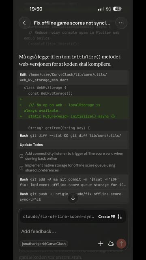Send feedback with the red arrow button

121,244
